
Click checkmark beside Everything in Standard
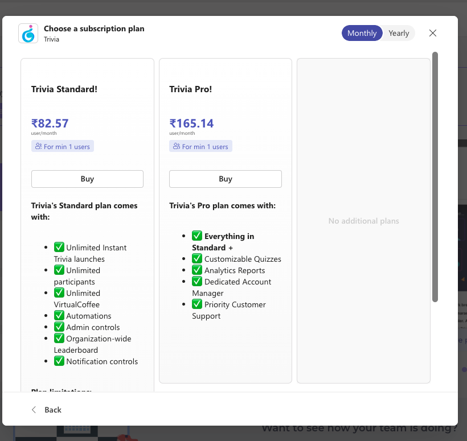(x=197, y=236)
